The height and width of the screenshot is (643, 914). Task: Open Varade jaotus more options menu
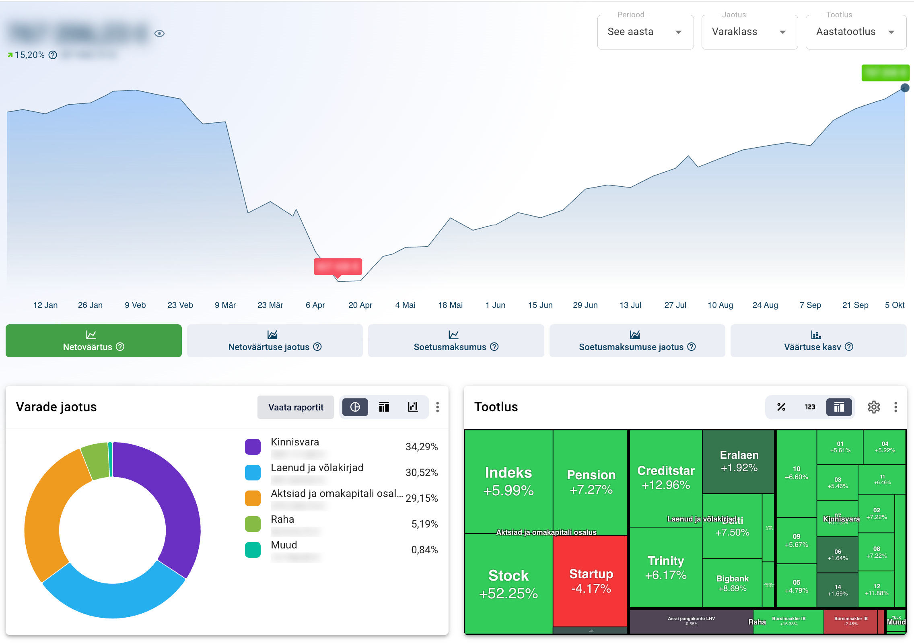coord(437,407)
